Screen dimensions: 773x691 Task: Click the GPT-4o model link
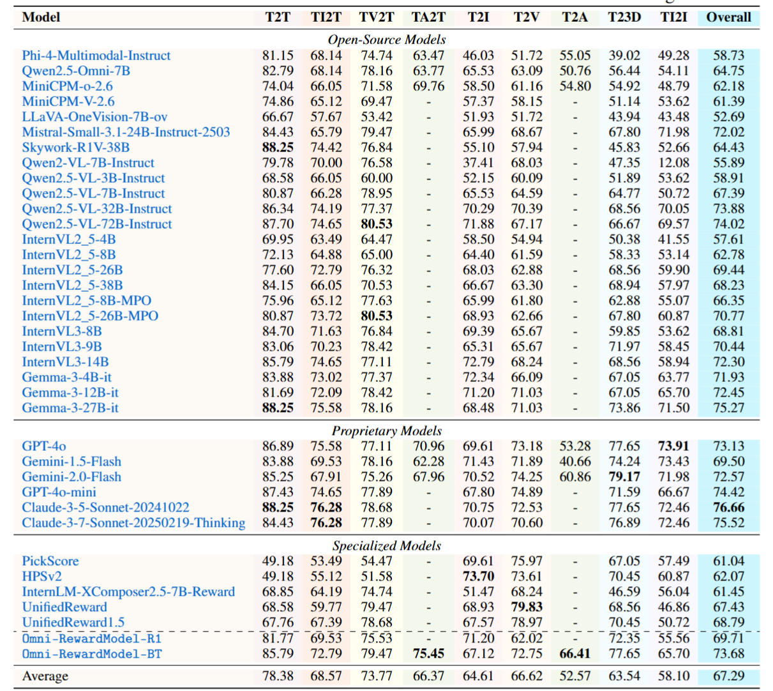[44, 446]
